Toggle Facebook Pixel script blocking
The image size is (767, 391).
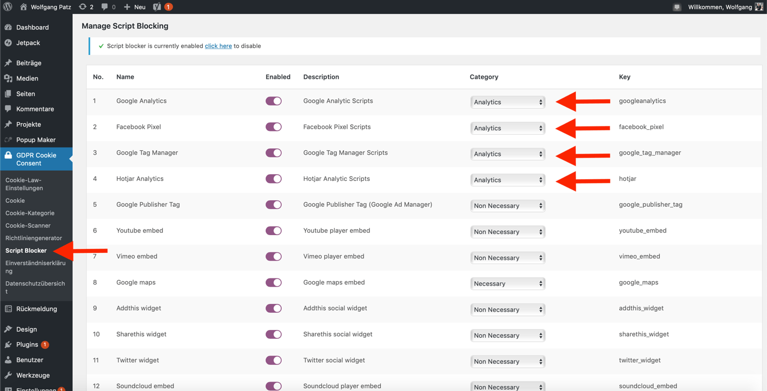[x=273, y=127]
